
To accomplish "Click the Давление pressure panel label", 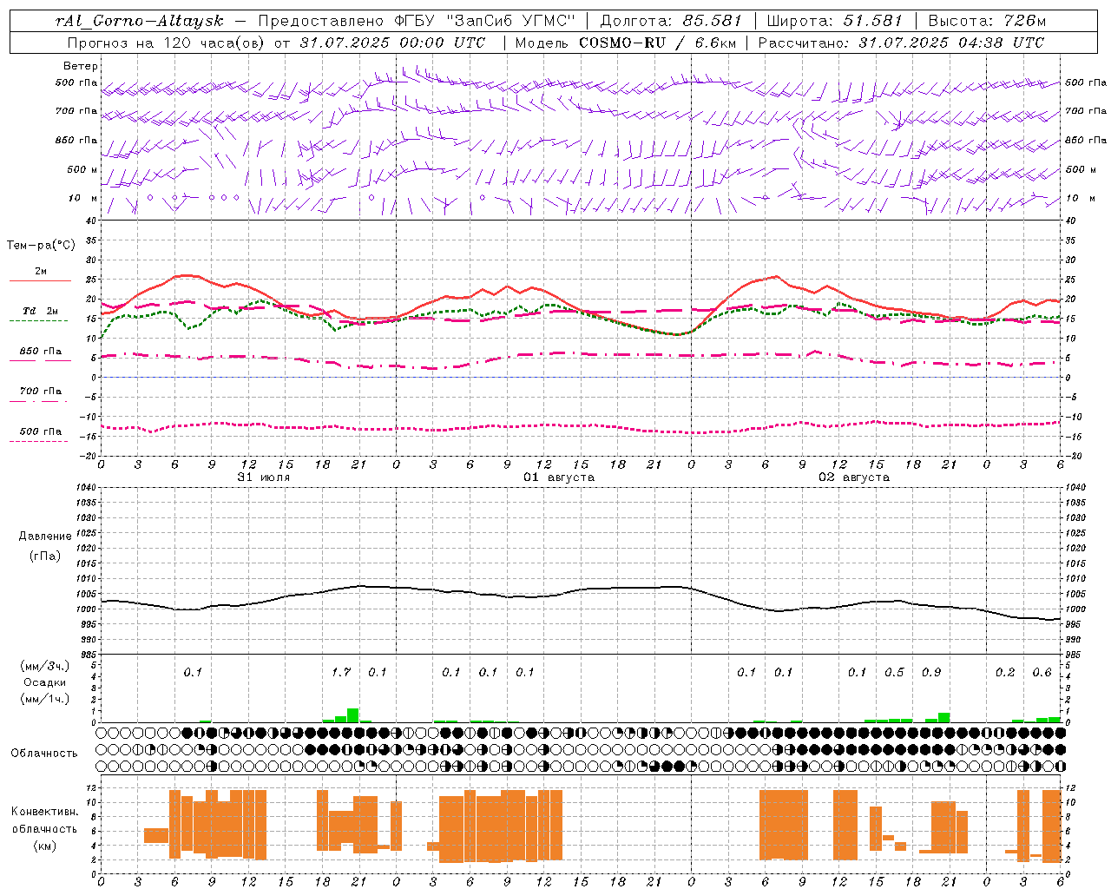I will [45, 537].
